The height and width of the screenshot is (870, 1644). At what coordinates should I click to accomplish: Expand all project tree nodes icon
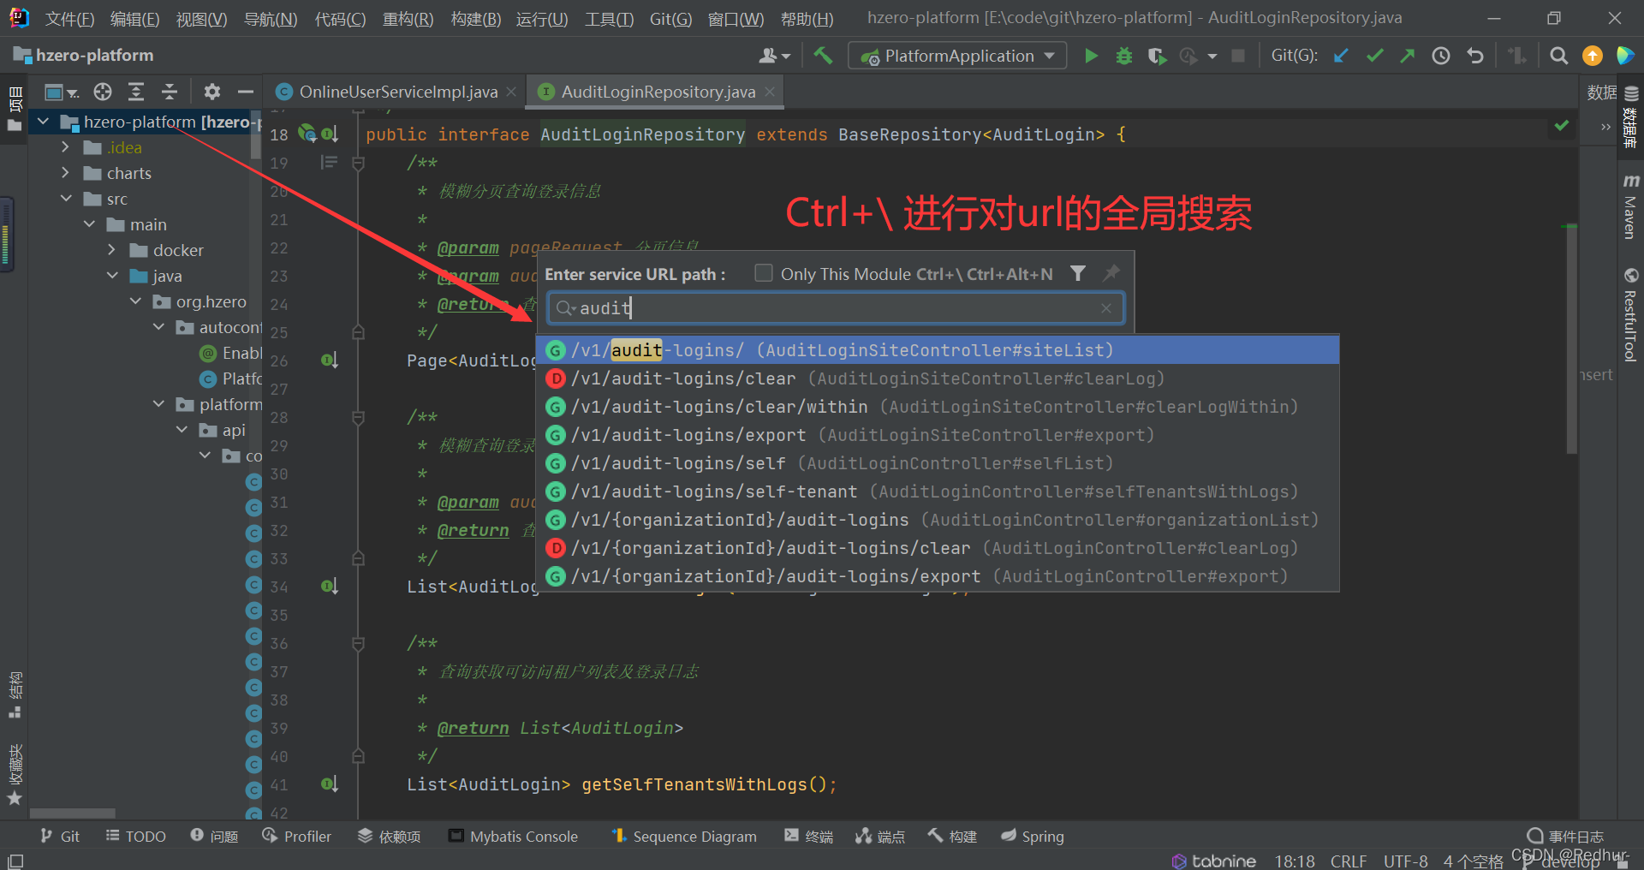coord(136,92)
